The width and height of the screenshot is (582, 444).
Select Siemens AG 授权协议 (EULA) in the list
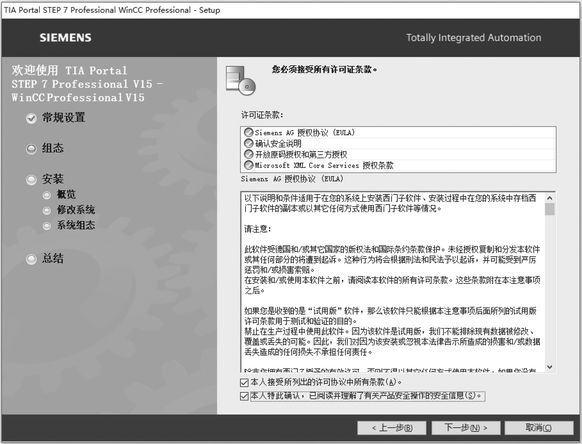pos(398,132)
